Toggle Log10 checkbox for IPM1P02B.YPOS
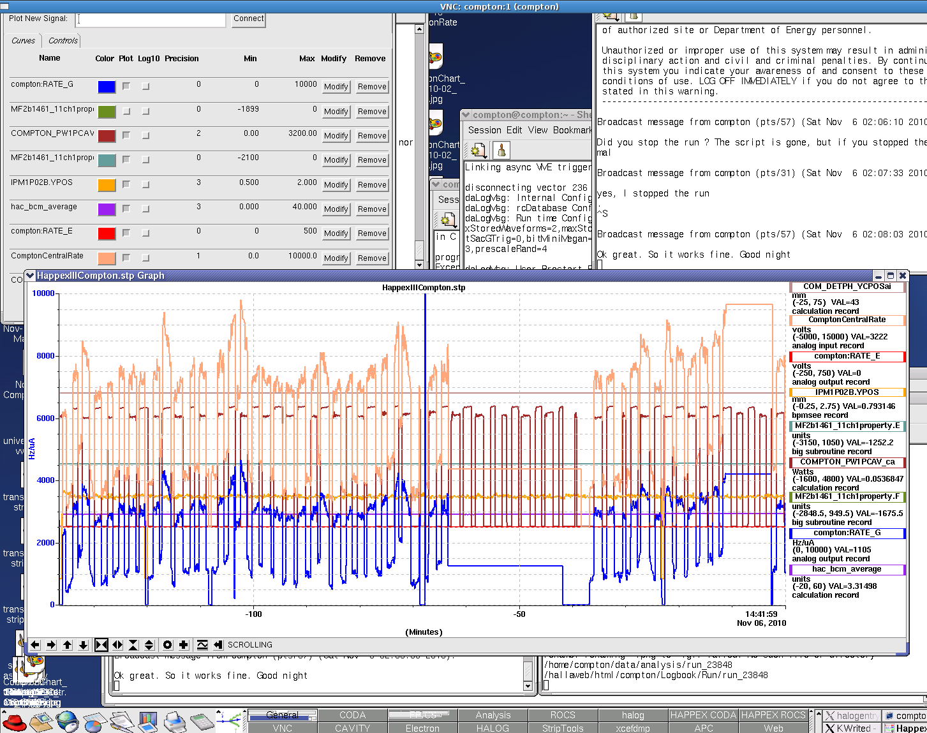927x733 pixels. coord(145,184)
